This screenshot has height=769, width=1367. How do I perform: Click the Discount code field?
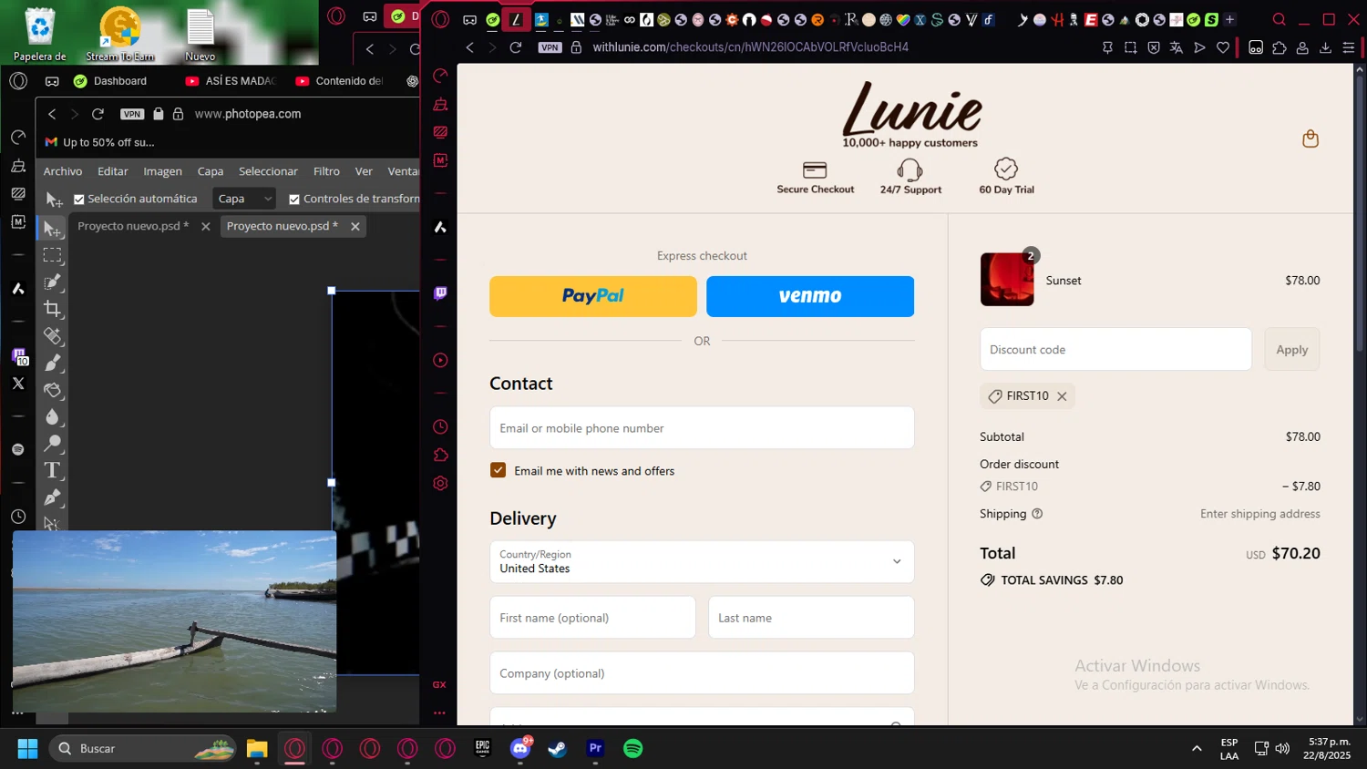1115,350
